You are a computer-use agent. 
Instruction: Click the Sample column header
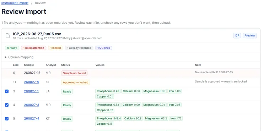point(29,65)
